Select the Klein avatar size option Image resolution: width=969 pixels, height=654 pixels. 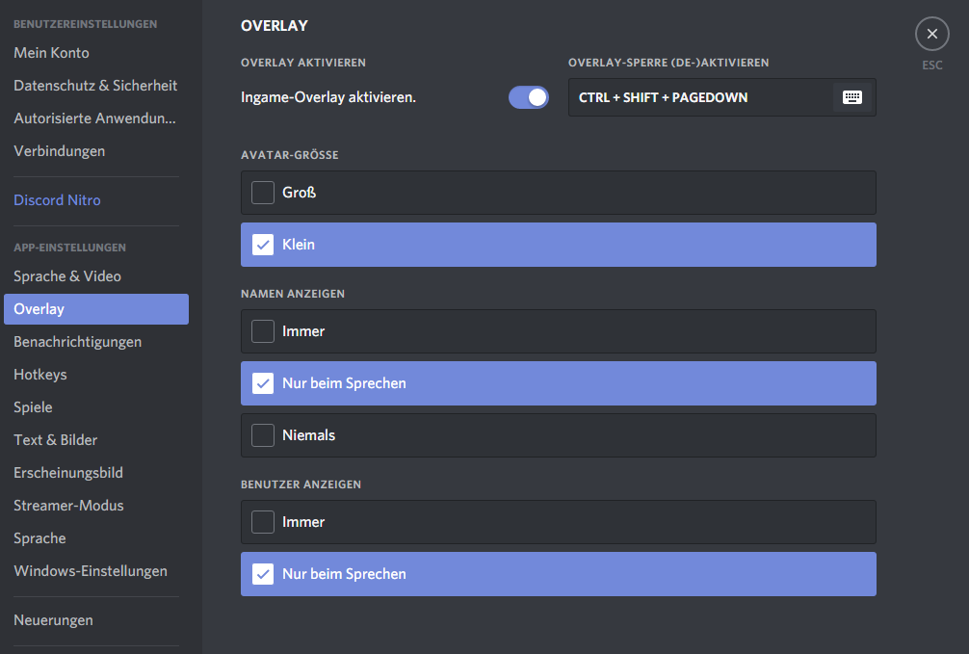558,245
